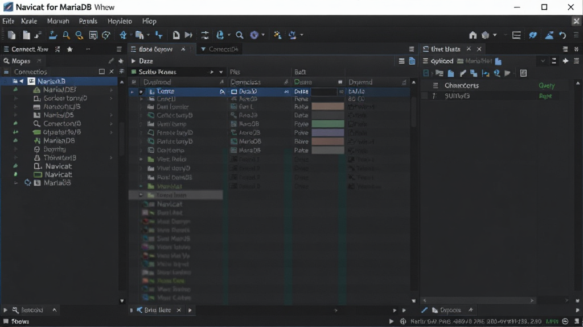Click the pencil icon in bottom right bar
This screenshot has width=583, height=327.
[x=424, y=310]
